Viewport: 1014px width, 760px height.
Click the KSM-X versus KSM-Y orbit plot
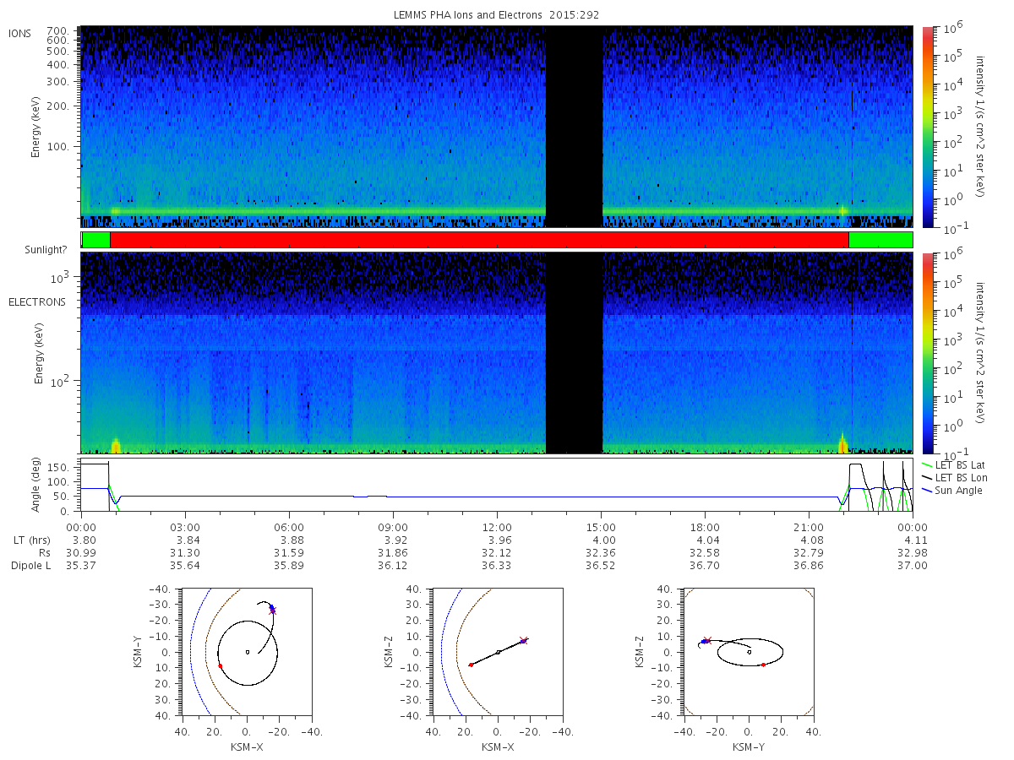coord(246,652)
